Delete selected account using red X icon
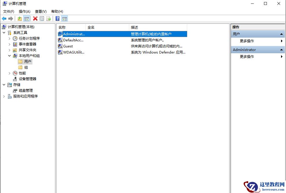Viewport: 286px width, 193px height. pyautogui.click(x=35, y=19)
